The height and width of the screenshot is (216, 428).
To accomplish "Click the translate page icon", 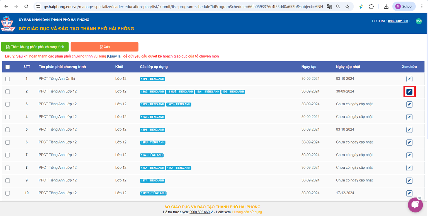I will [x=329, y=6].
